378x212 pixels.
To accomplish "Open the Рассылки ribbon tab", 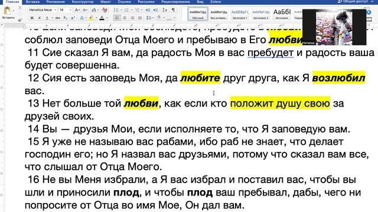I will coord(146,2).
